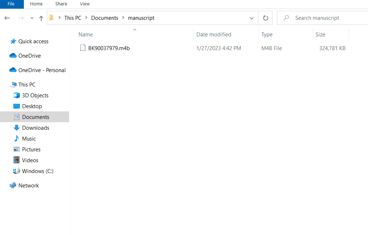Refresh the manuscript folder view
The image size is (368, 235).
[266, 18]
